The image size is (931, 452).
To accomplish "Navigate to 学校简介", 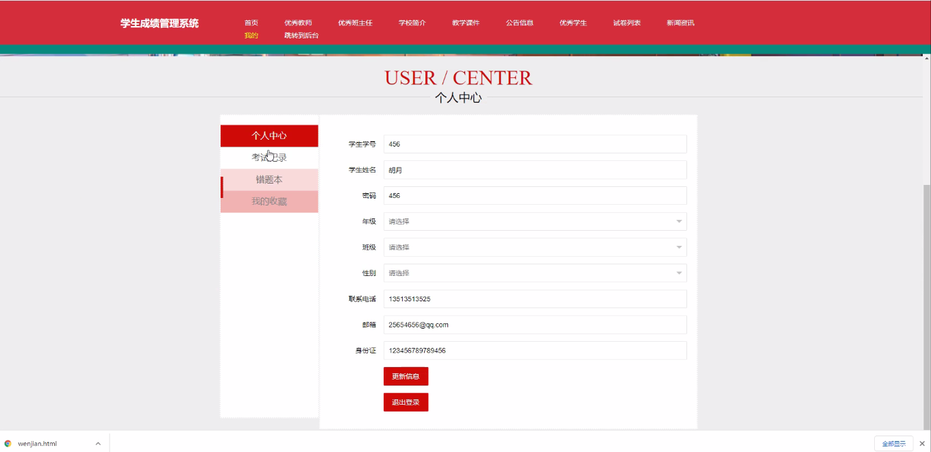I will [412, 22].
